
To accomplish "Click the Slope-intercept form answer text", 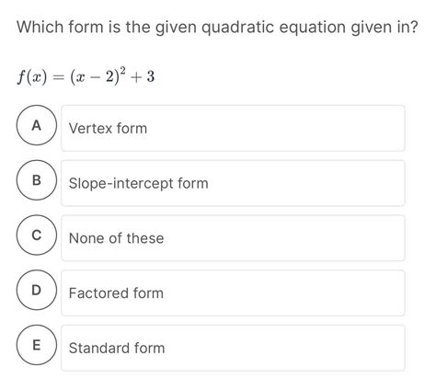I will click(x=139, y=183).
